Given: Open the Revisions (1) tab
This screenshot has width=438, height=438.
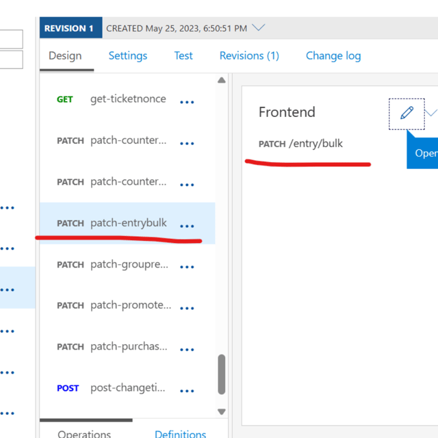Looking at the screenshot, I should tap(249, 56).
